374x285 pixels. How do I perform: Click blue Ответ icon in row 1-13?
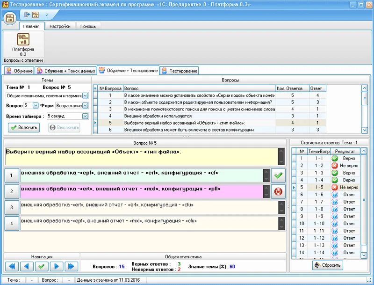[x=335, y=245]
